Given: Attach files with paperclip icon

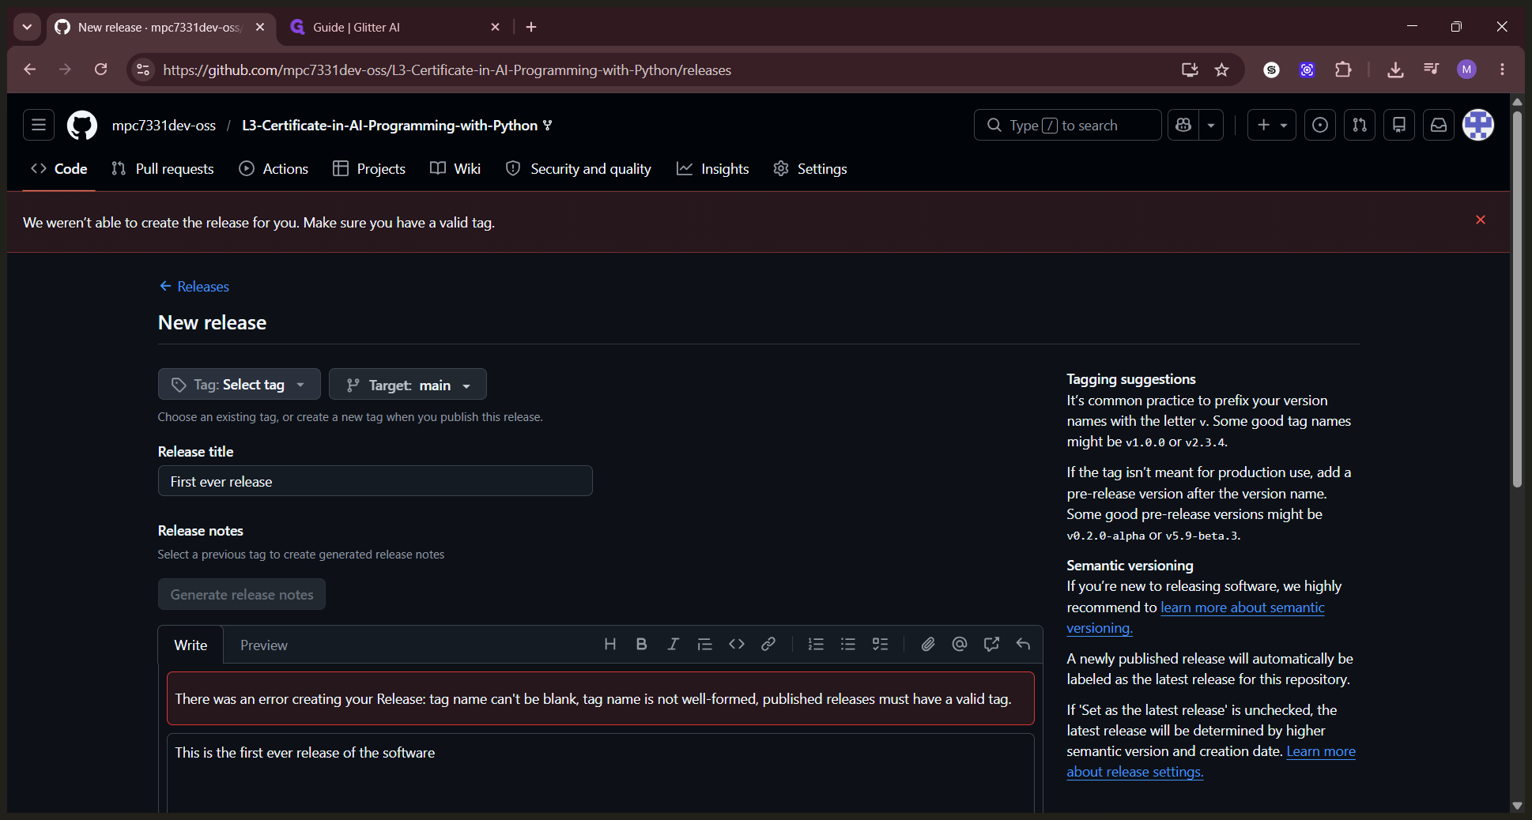Looking at the screenshot, I should point(928,644).
